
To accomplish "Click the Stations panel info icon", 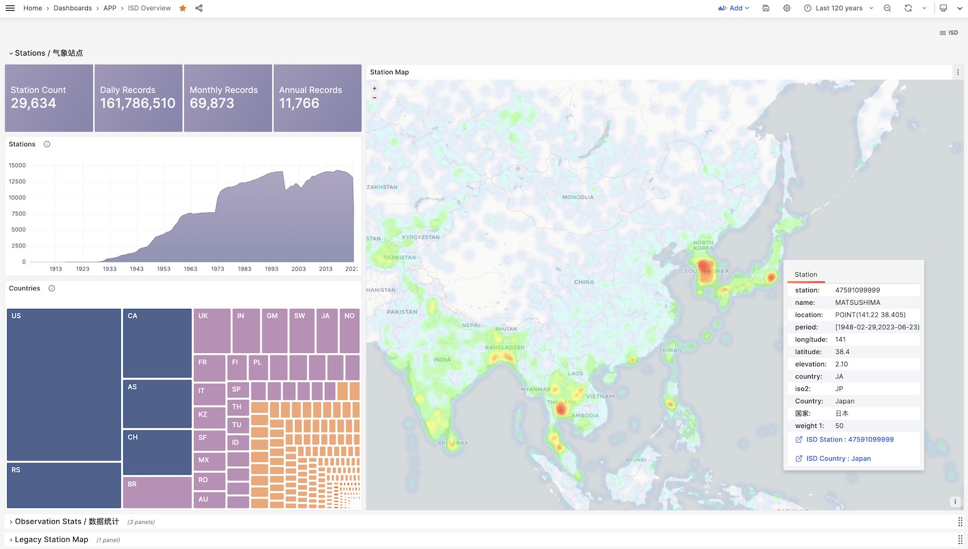I will (47, 144).
